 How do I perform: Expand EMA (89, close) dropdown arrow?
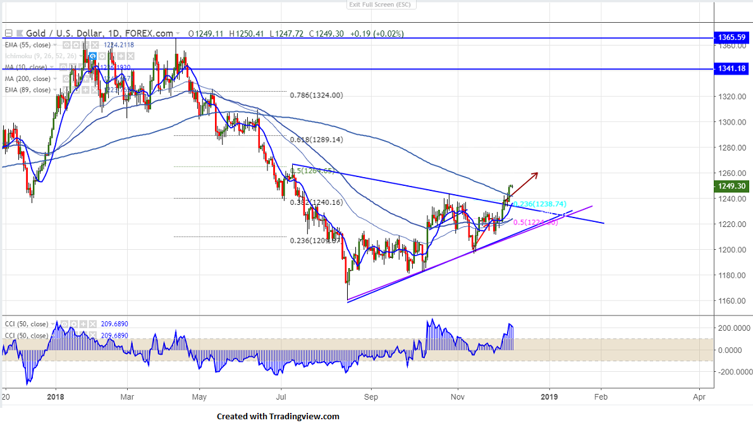click(55, 90)
